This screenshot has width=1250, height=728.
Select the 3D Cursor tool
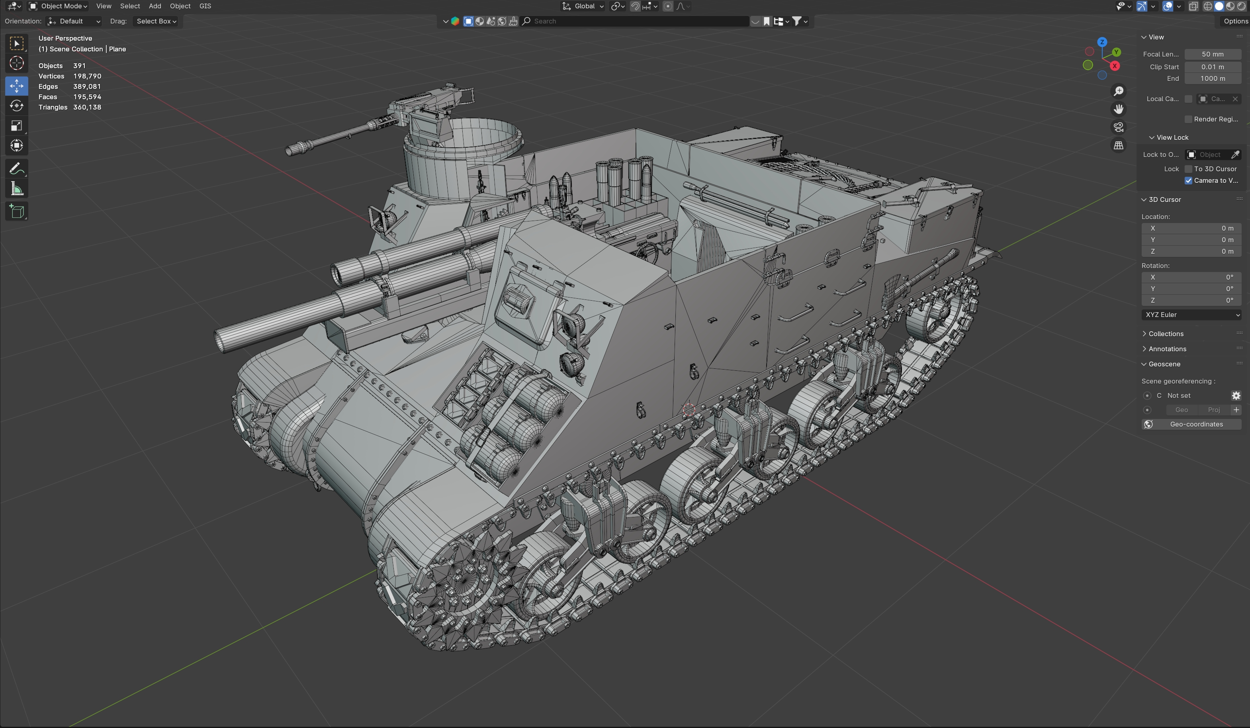16,63
